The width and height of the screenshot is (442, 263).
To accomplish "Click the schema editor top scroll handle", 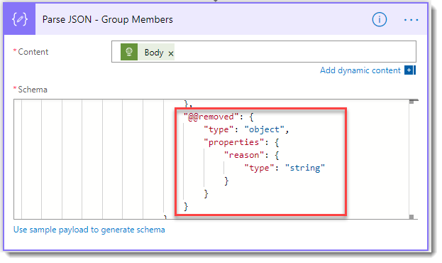I will tap(411, 102).
